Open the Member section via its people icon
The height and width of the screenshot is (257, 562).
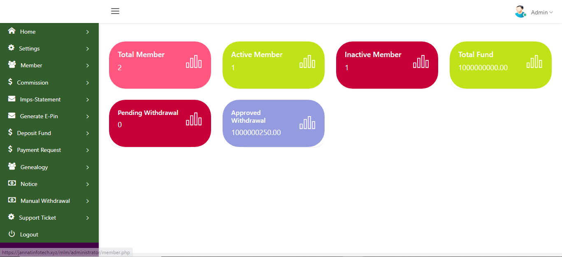[x=12, y=65]
